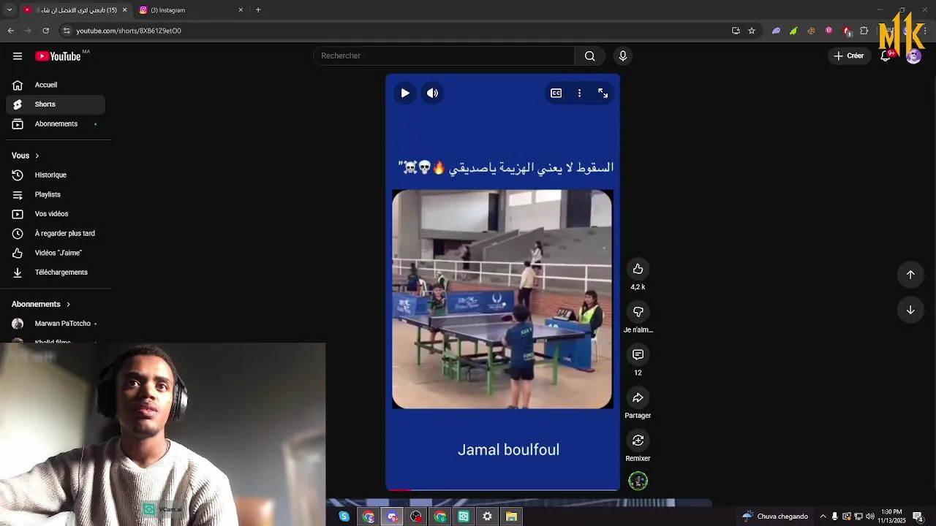The height and width of the screenshot is (526, 936).
Task: Dislike the short with thumbs down
Action: point(638,312)
